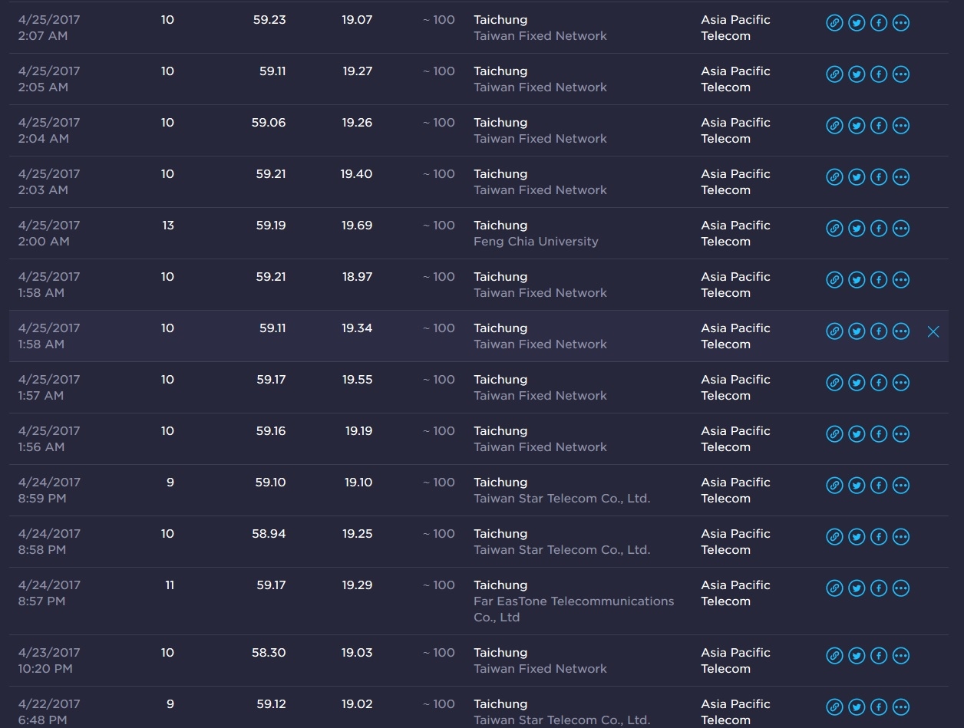Share the first 1:58 AM result on Twitter

pos(857,280)
